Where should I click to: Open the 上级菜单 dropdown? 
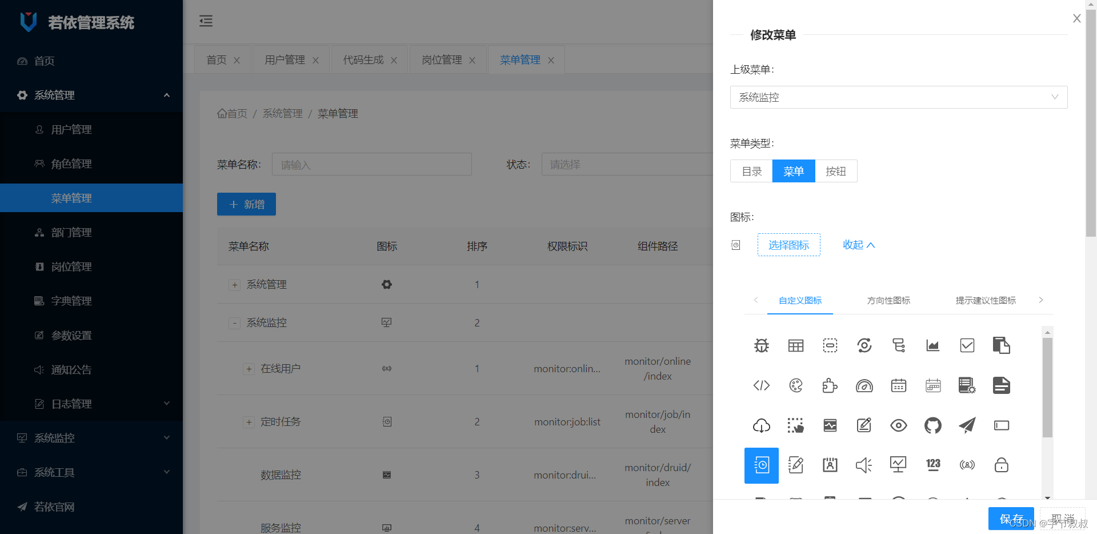(898, 97)
